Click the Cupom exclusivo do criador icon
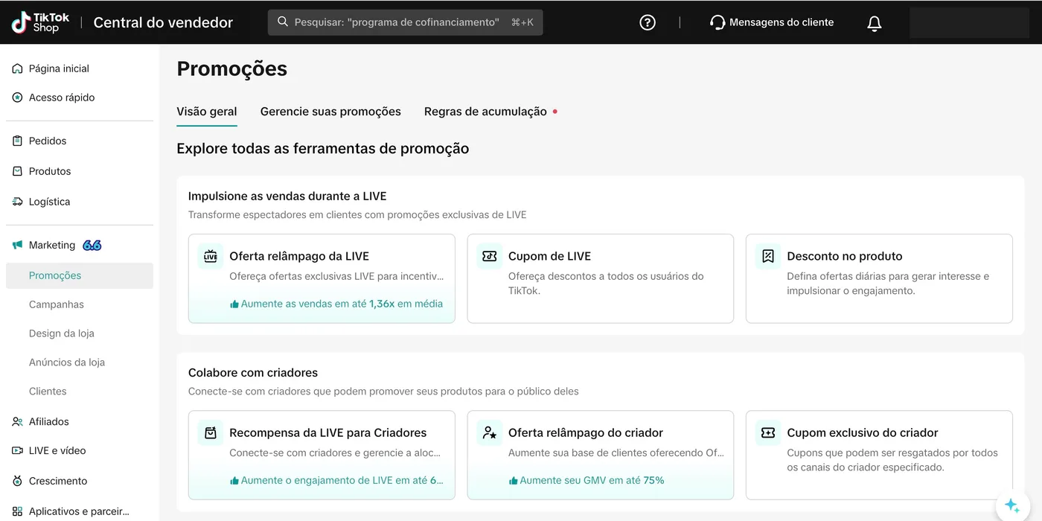Screen dimensions: 1042x521 768,432
